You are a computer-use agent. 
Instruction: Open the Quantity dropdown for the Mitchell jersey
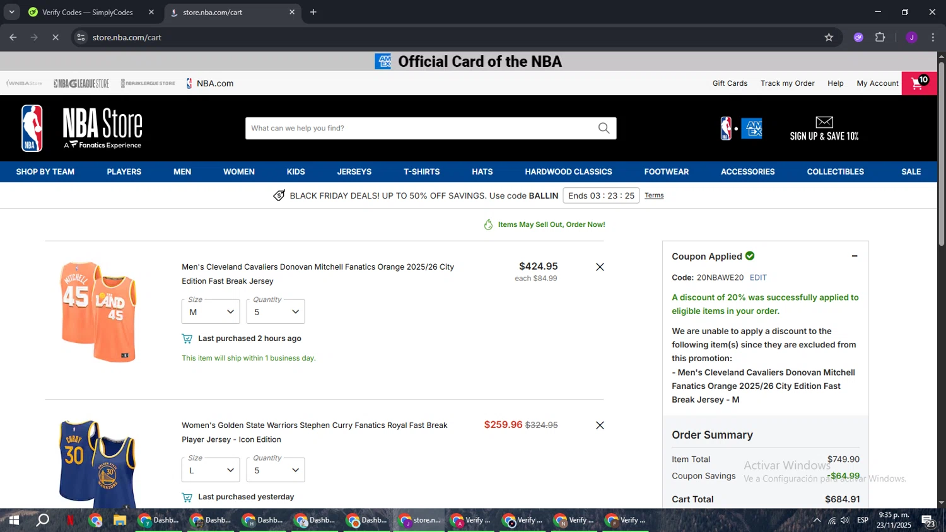(x=276, y=311)
